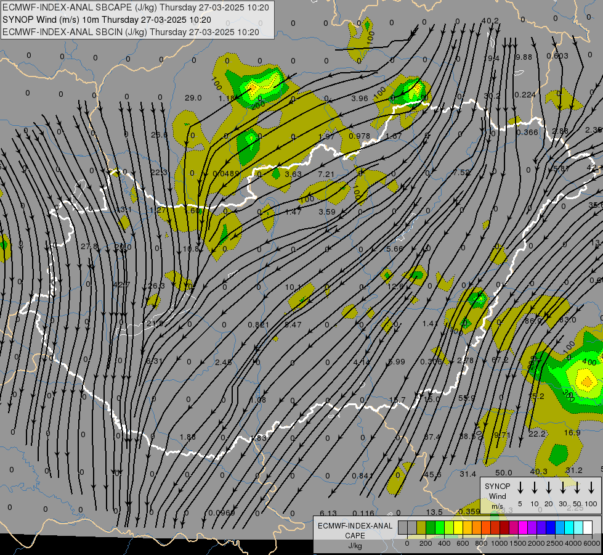Click the SYNOP Wind m/s legend label

click(x=497, y=496)
